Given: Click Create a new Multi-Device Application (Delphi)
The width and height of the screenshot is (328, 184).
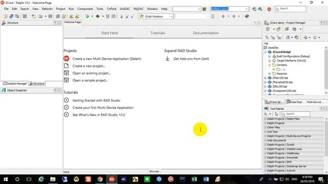Looking at the screenshot, I should point(107,59).
